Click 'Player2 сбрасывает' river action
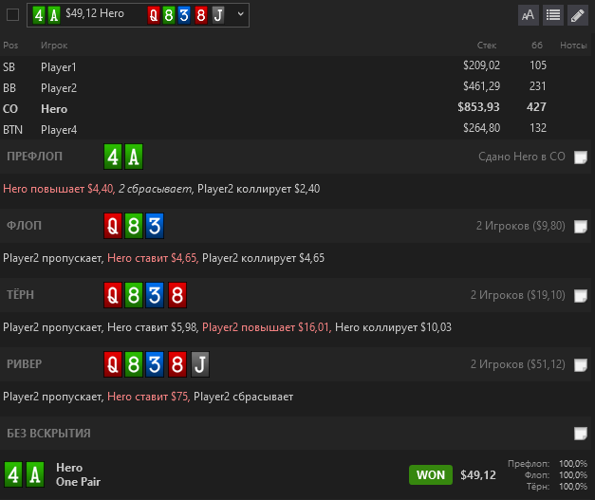Viewport: 595px width, 500px height. click(x=243, y=397)
